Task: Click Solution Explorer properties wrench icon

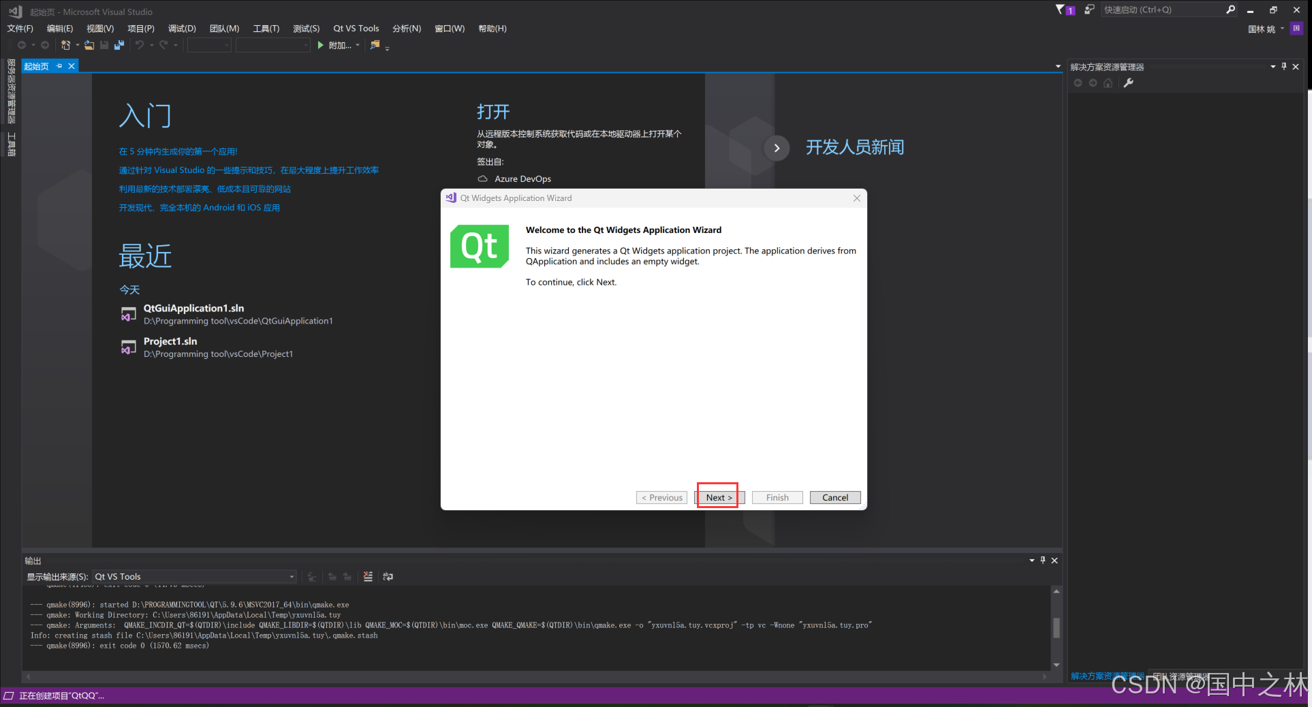Action: (x=1129, y=83)
